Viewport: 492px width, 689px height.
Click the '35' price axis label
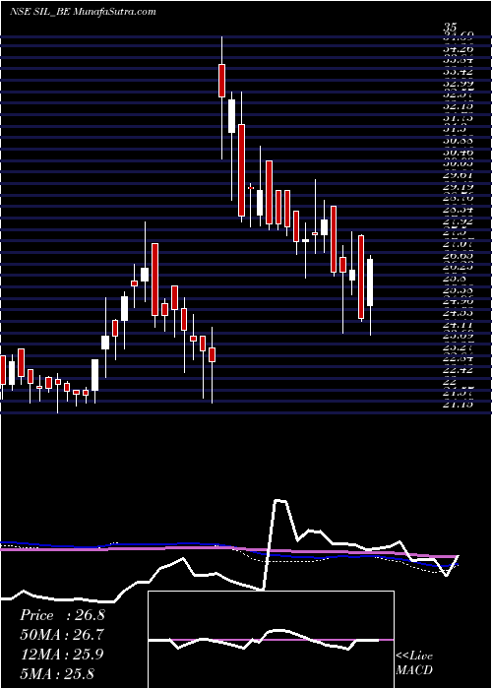click(x=451, y=27)
